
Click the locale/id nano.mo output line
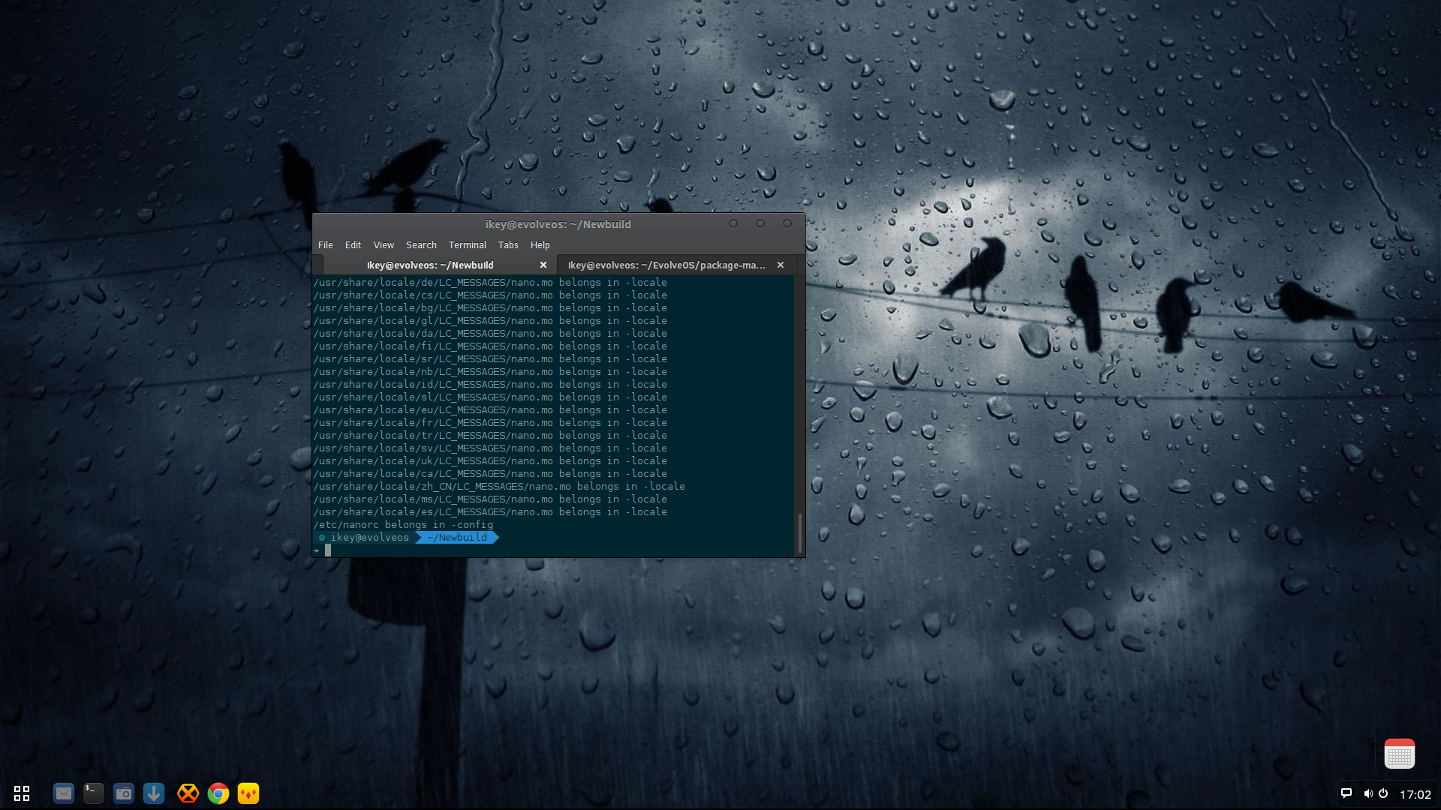coord(490,385)
